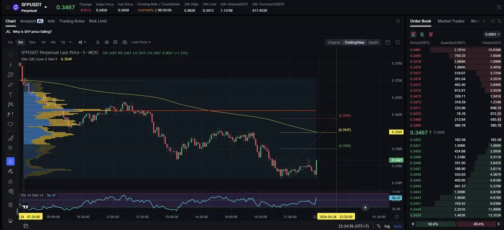Open the indicator templates speedometer icon
Screen dimensions: 504x230
(x=107, y=42)
